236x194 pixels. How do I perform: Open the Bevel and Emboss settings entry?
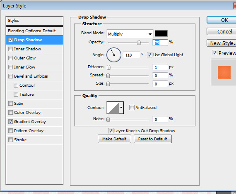click(x=34, y=76)
